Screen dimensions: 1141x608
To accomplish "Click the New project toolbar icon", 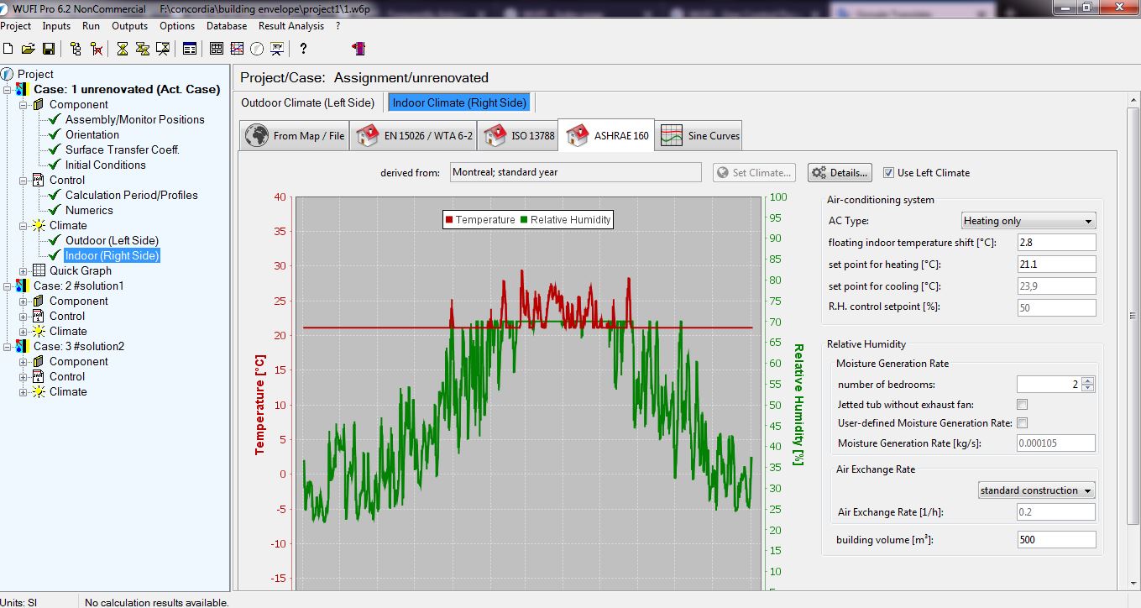I will tap(8, 49).
